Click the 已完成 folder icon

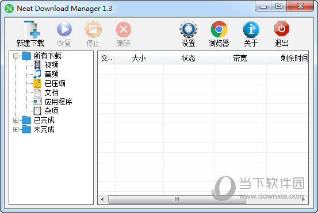(26, 120)
